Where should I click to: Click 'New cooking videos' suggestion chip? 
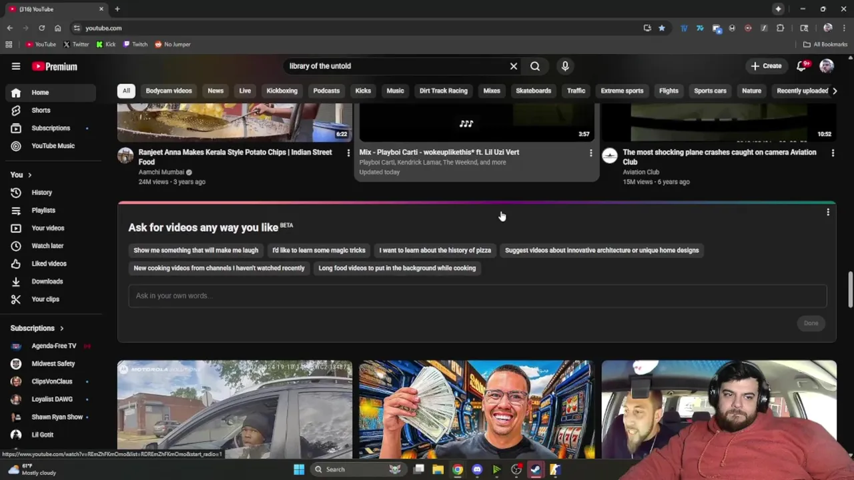pyautogui.click(x=219, y=268)
